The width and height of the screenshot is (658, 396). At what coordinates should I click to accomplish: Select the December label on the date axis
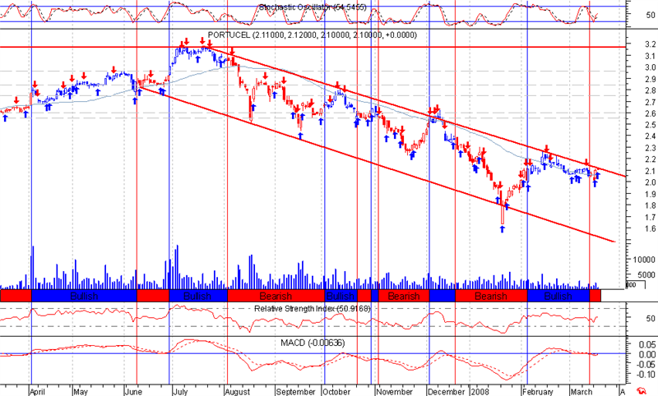point(446,392)
